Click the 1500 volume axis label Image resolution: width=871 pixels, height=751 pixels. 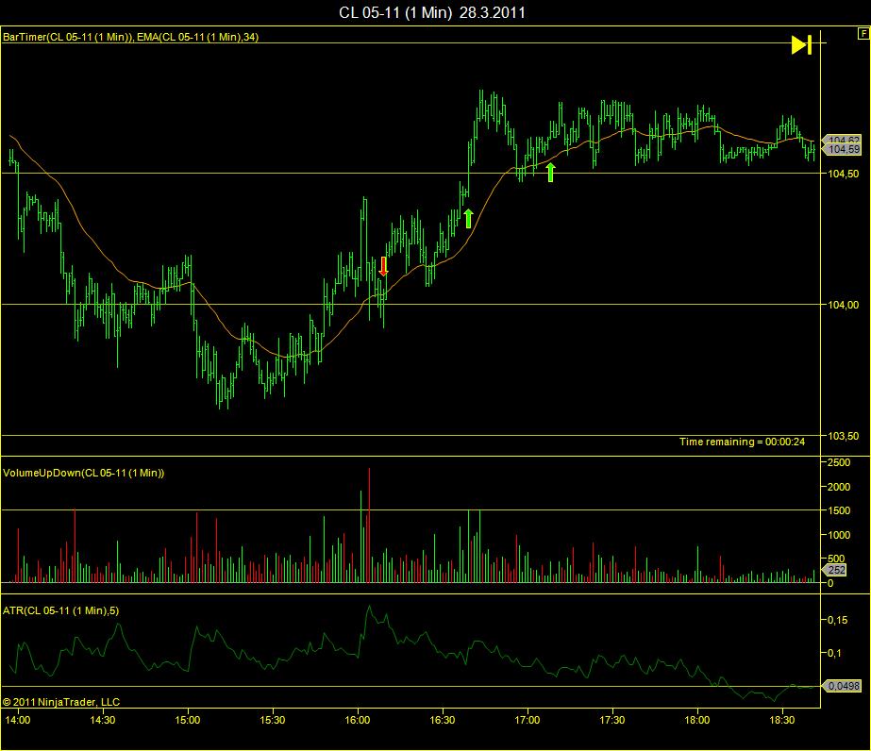pyautogui.click(x=839, y=510)
